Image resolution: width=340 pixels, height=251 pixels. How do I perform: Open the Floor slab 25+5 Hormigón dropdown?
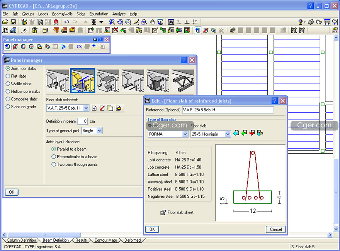pos(228,134)
